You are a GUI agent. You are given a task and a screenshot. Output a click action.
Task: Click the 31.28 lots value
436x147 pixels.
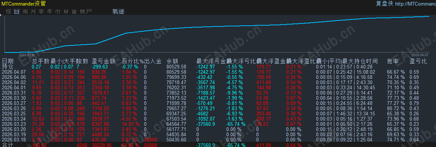(x=38, y=124)
